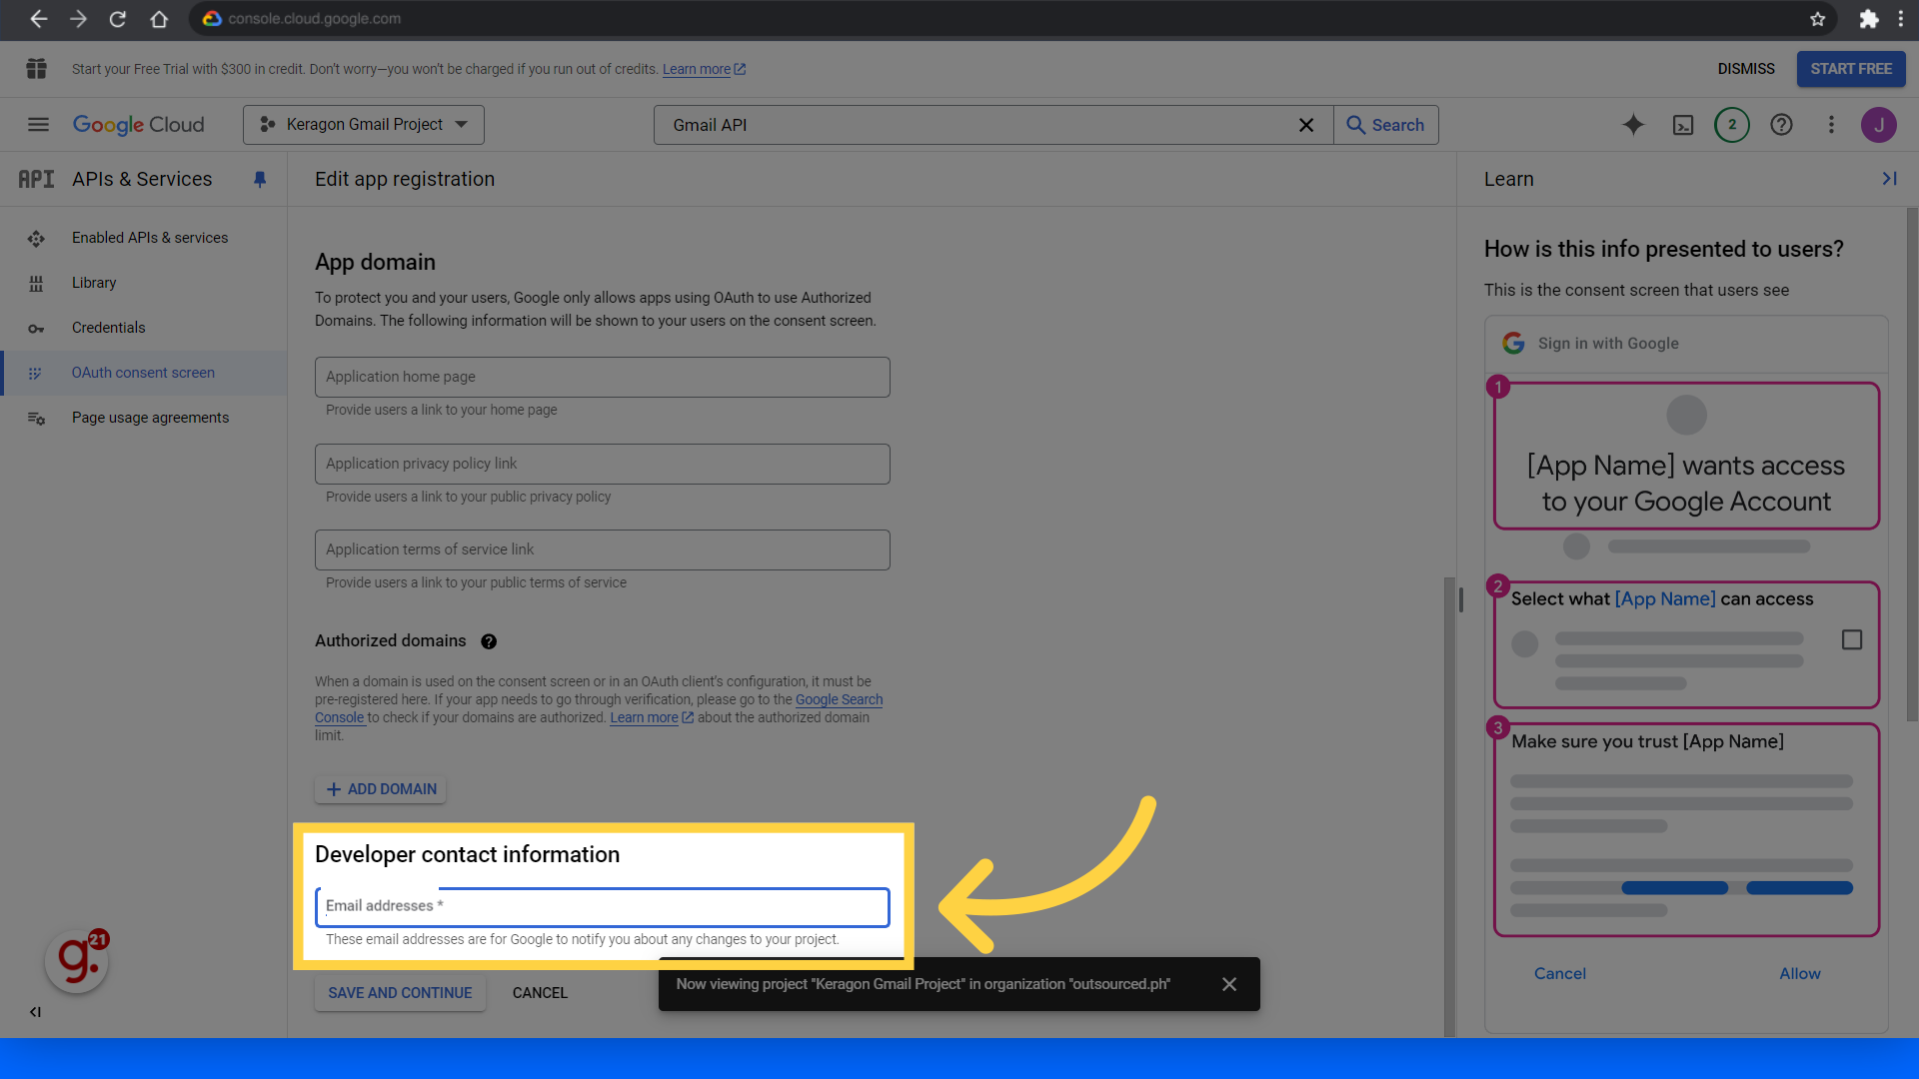Reload the page with the refresh icon
This screenshot has width=1919, height=1079.
click(118, 19)
